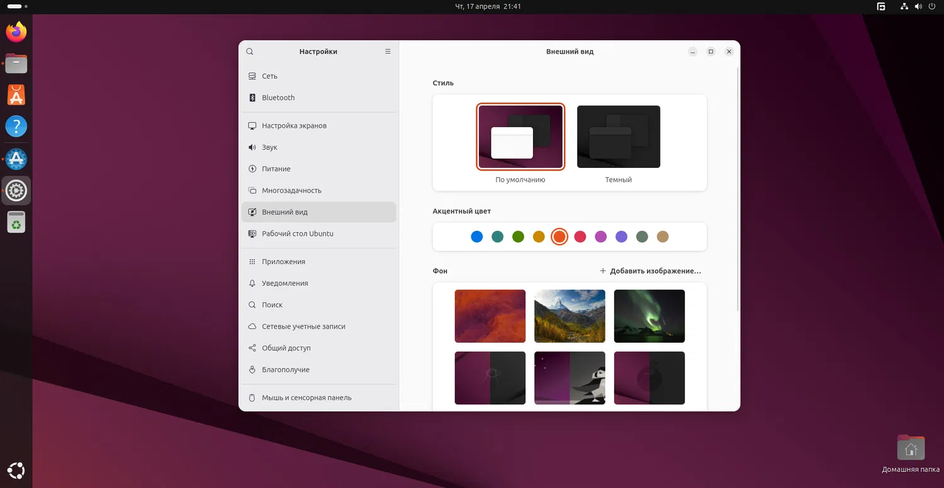Select the Default light style option

[x=520, y=137]
